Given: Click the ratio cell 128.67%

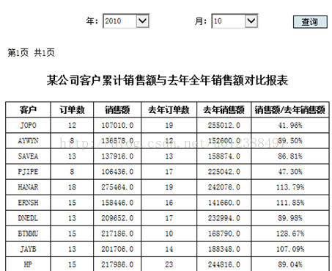Looking at the screenshot, I should (290, 234).
